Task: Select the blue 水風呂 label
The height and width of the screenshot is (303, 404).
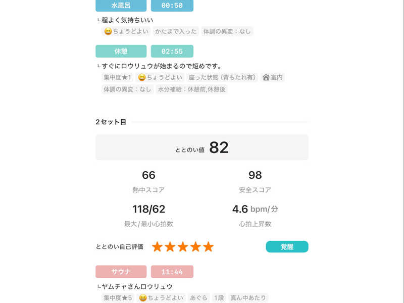Action: [x=121, y=6]
